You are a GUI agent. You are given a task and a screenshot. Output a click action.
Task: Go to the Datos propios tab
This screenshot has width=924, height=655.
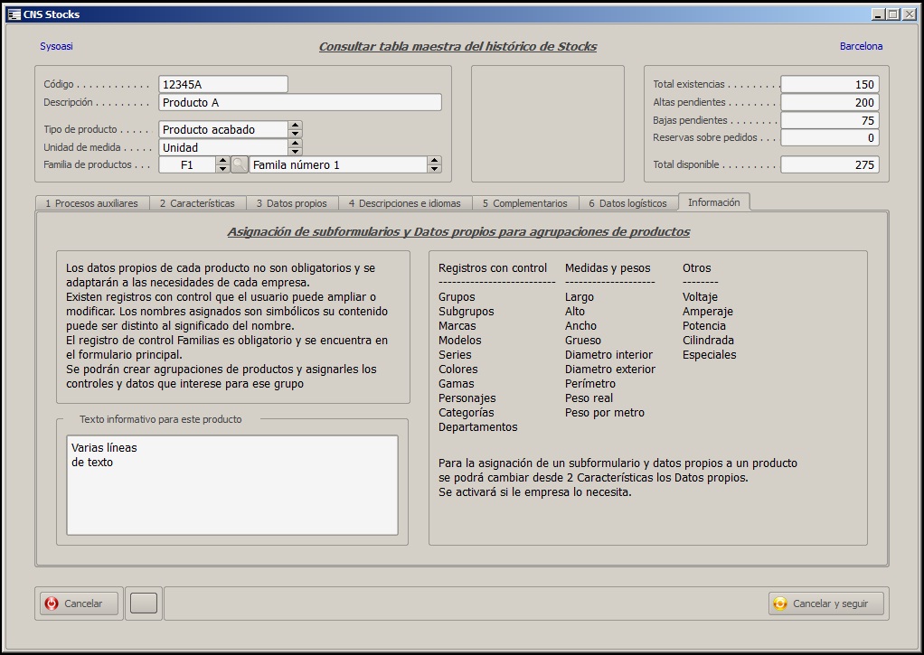[x=292, y=203]
